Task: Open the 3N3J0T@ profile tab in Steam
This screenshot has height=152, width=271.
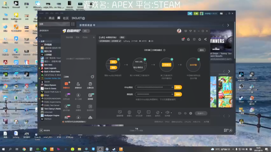Action: (x=78, y=18)
